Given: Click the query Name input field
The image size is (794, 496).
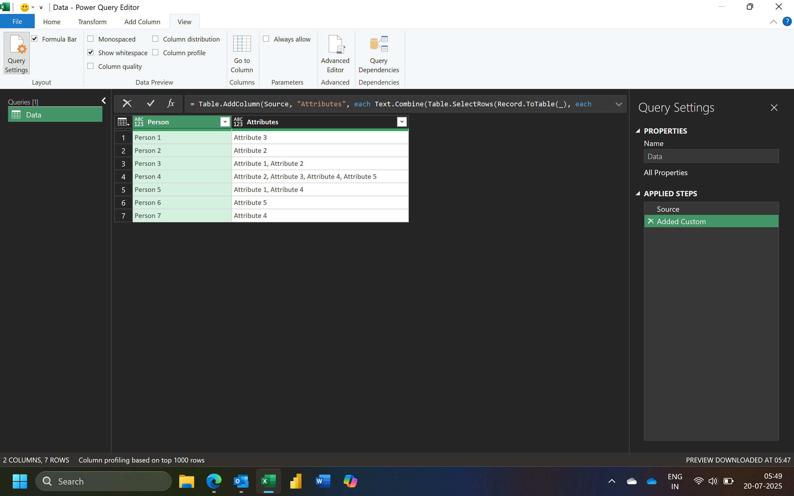Looking at the screenshot, I should point(711,157).
